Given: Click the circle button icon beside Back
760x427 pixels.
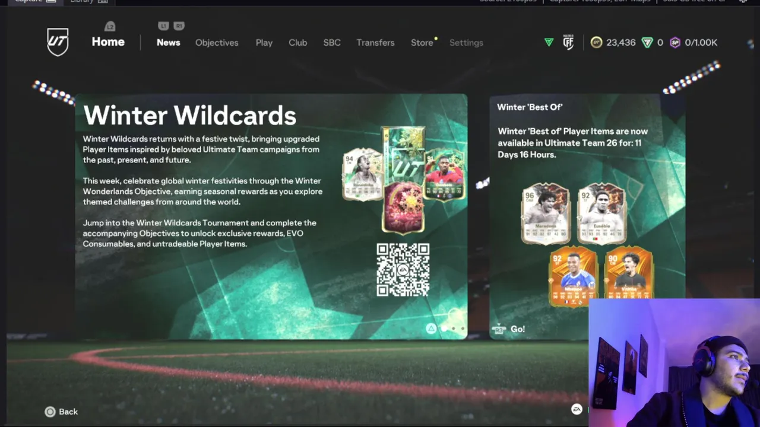Looking at the screenshot, I should (x=50, y=412).
